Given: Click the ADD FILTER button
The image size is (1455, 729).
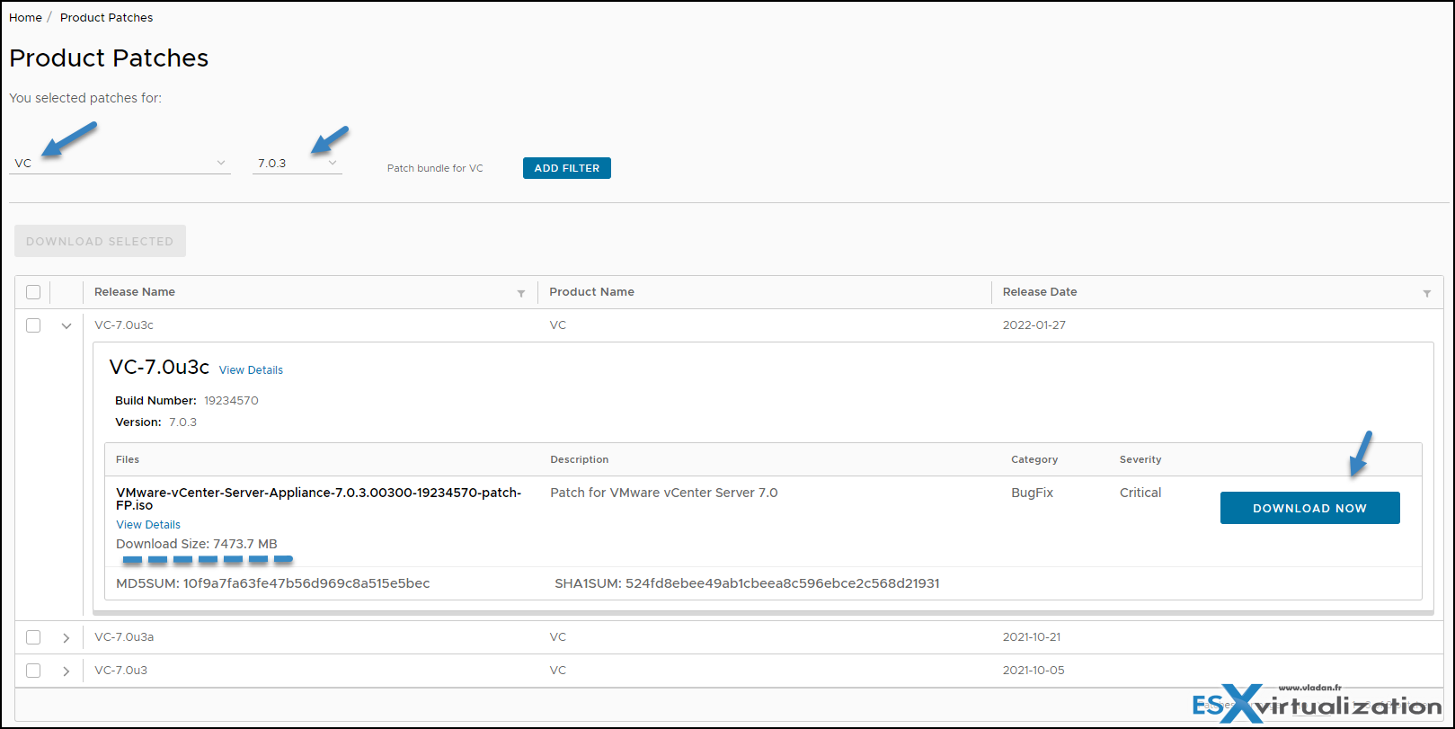Looking at the screenshot, I should (567, 168).
